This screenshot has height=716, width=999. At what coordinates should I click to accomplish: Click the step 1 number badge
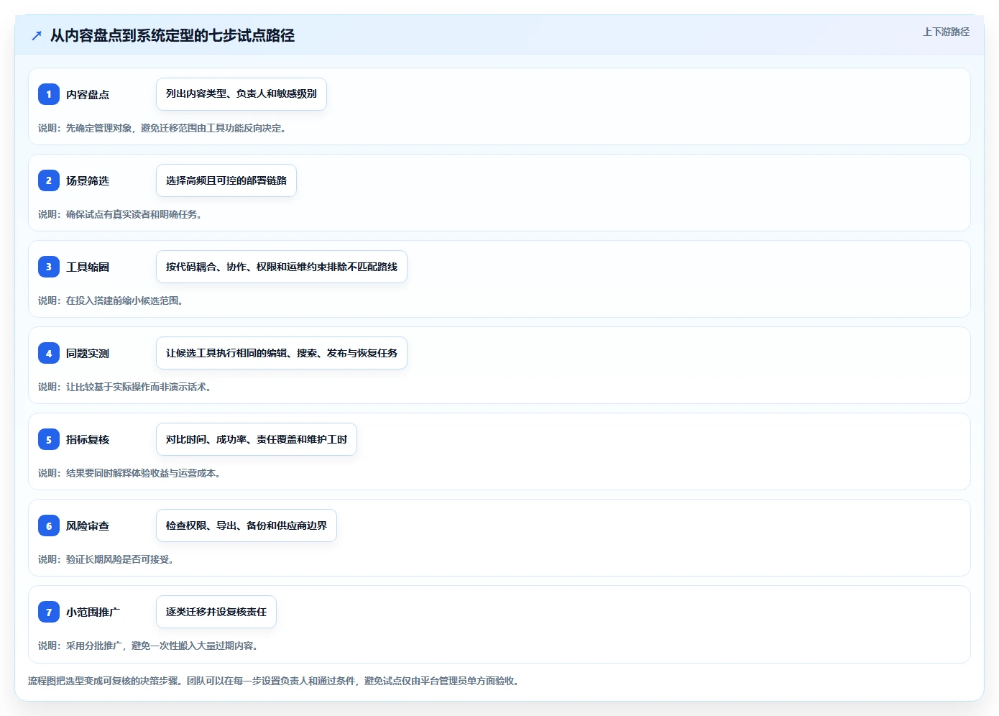point(49,94)
